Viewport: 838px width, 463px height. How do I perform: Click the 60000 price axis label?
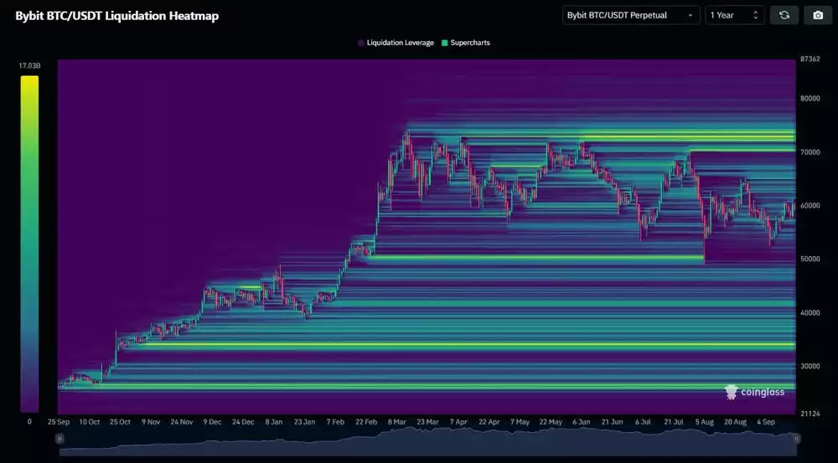[810, 206]
